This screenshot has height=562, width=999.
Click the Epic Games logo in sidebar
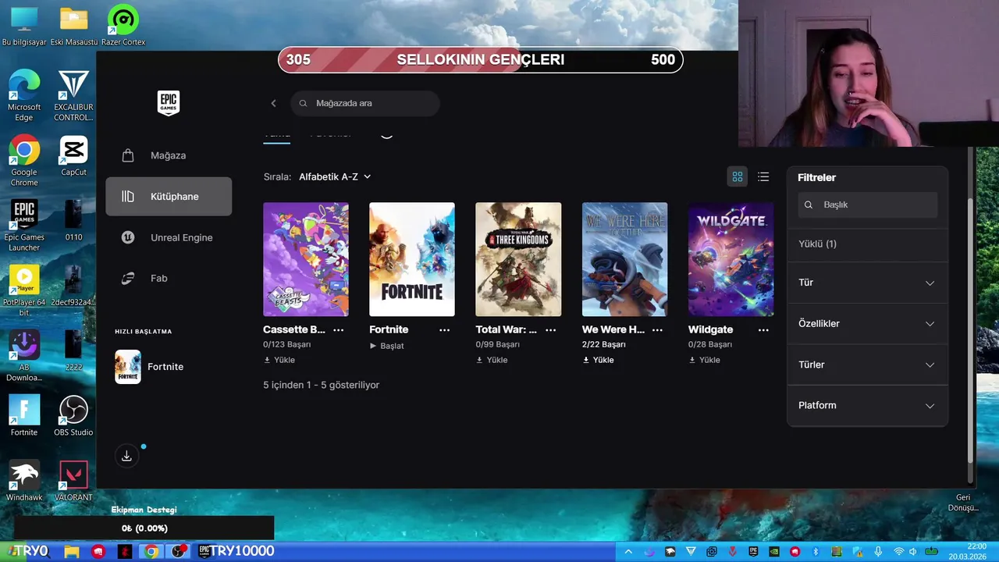pos(169,103)
